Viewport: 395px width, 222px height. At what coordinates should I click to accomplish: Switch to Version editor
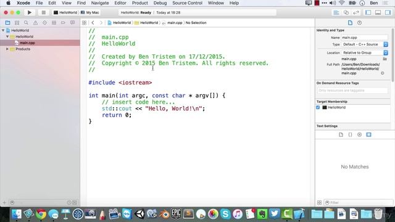click(x=356, y=12)
